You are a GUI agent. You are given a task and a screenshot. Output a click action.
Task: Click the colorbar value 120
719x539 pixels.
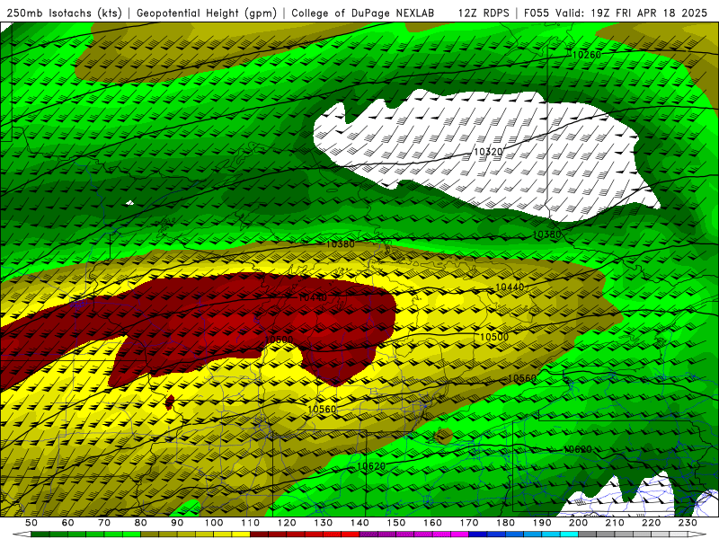coord(287,523)
